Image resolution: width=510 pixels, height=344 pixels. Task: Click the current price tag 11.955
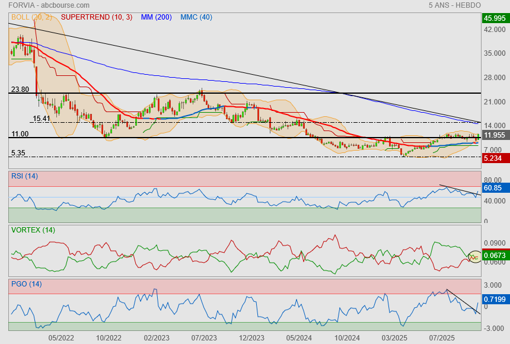pyautogui.click(x=495, y=135)
